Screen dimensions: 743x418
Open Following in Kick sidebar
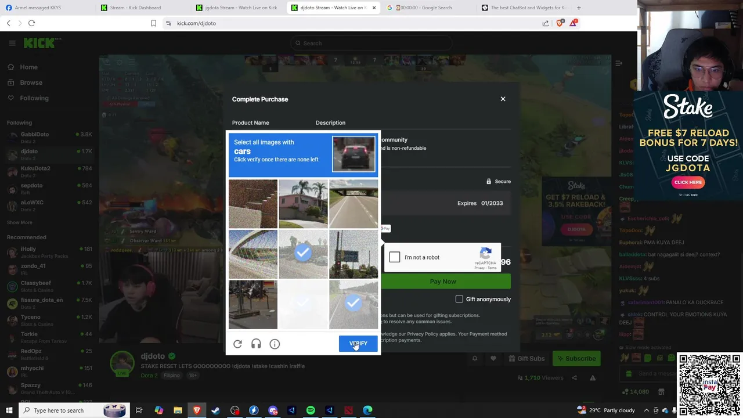click(34, 98)
